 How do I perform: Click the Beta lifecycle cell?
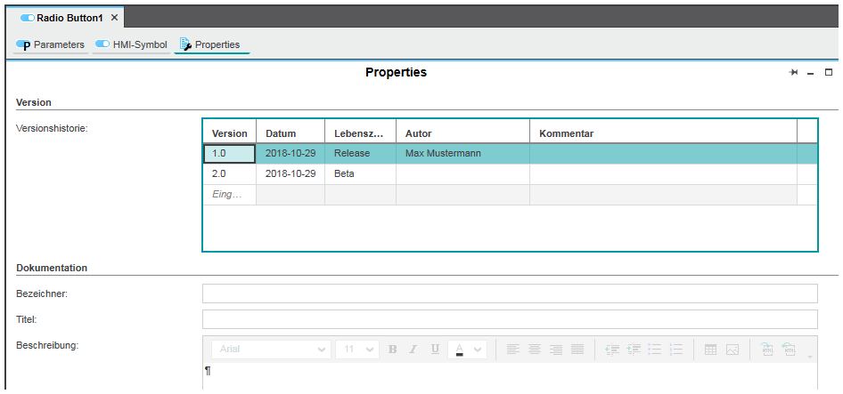(361, 174)
